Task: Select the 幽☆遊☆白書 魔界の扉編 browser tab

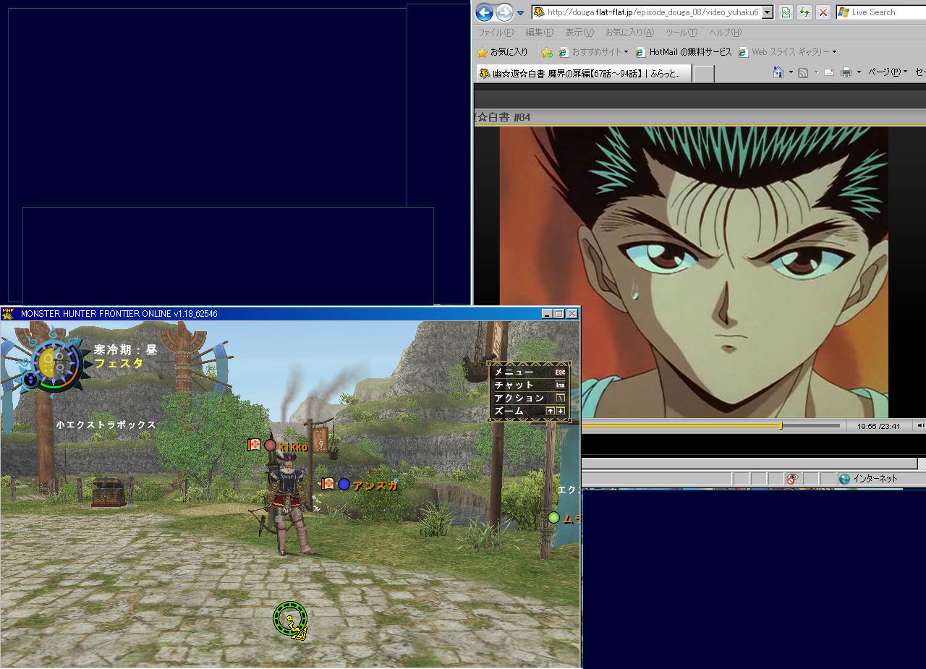Action: pyautogui.click(x=583, y=73)
